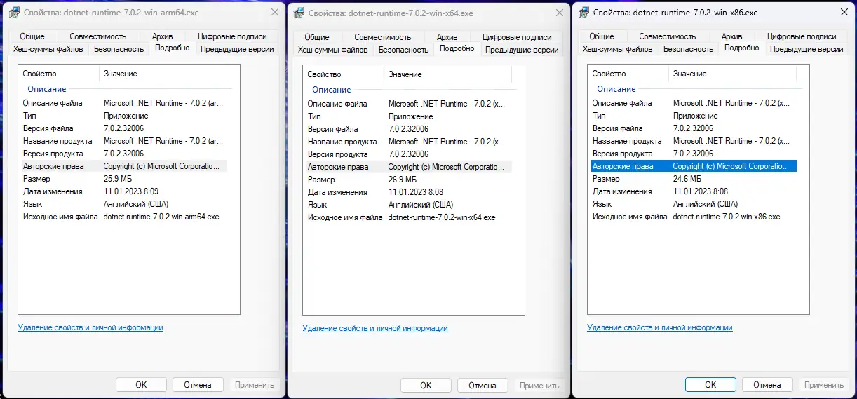Screen dimensions: 857x399
Task: Close the win-x64 properties dialog
Action: point(559,13)
